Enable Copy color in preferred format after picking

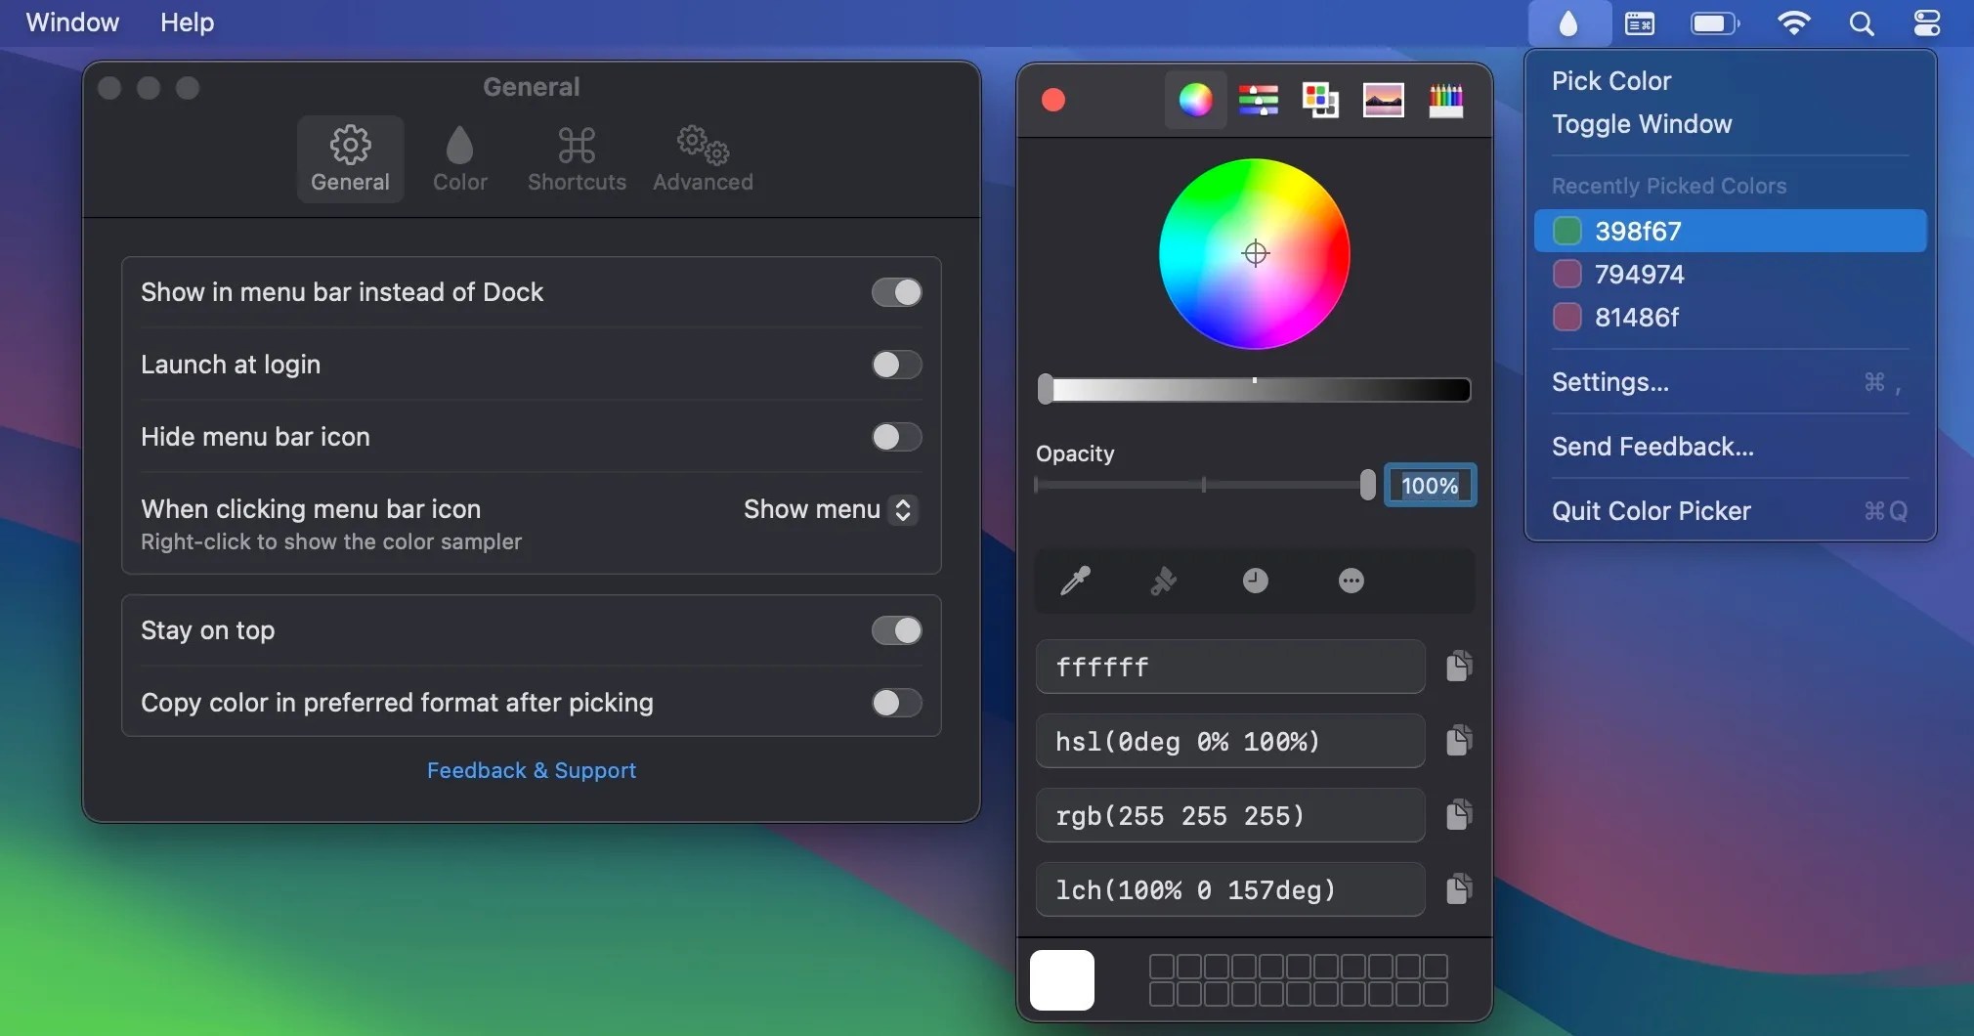point(895,703)
